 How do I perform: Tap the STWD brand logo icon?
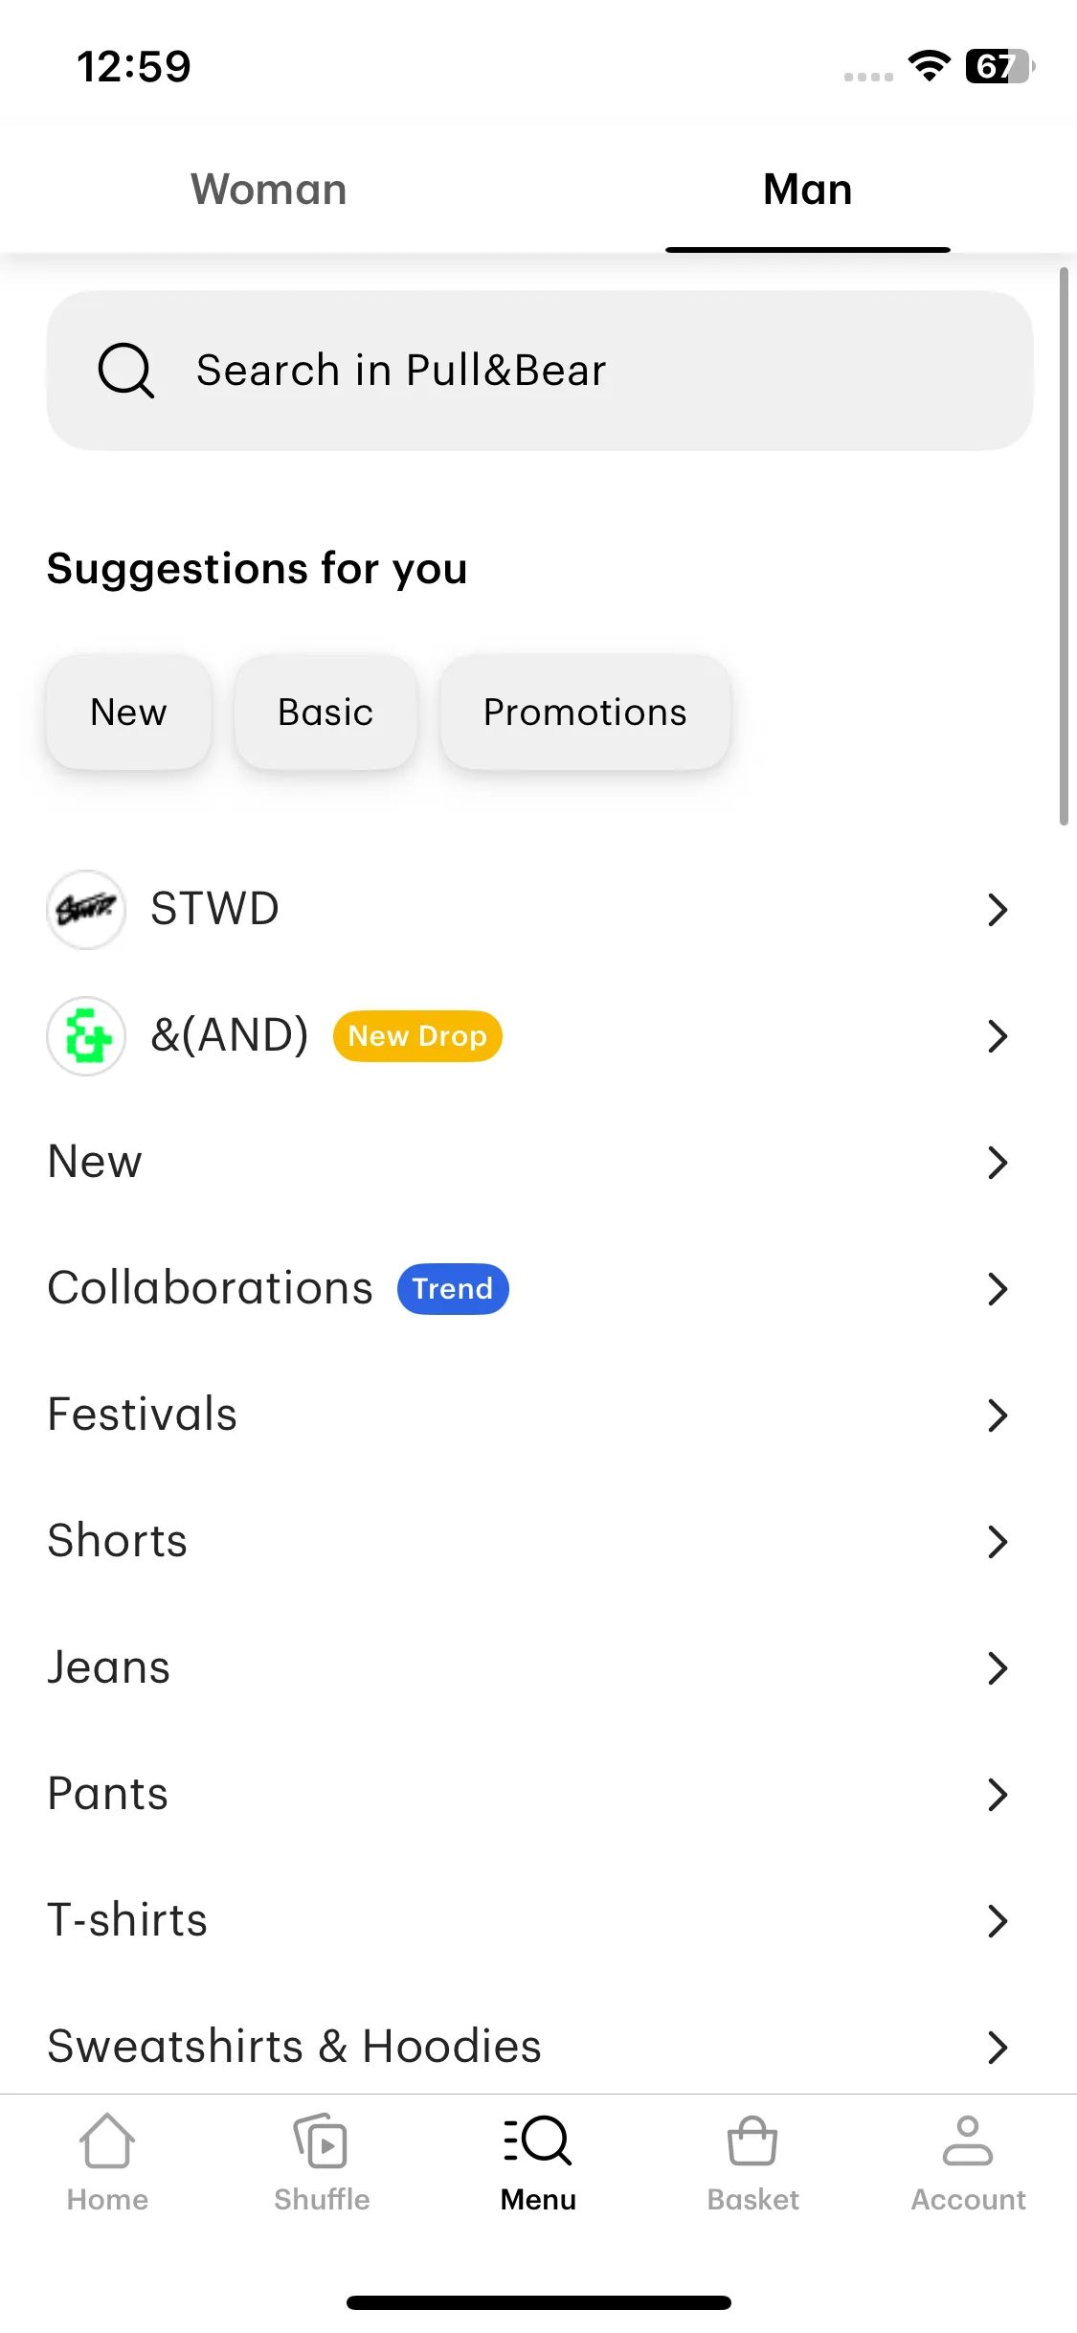click(x=86, y=909)
